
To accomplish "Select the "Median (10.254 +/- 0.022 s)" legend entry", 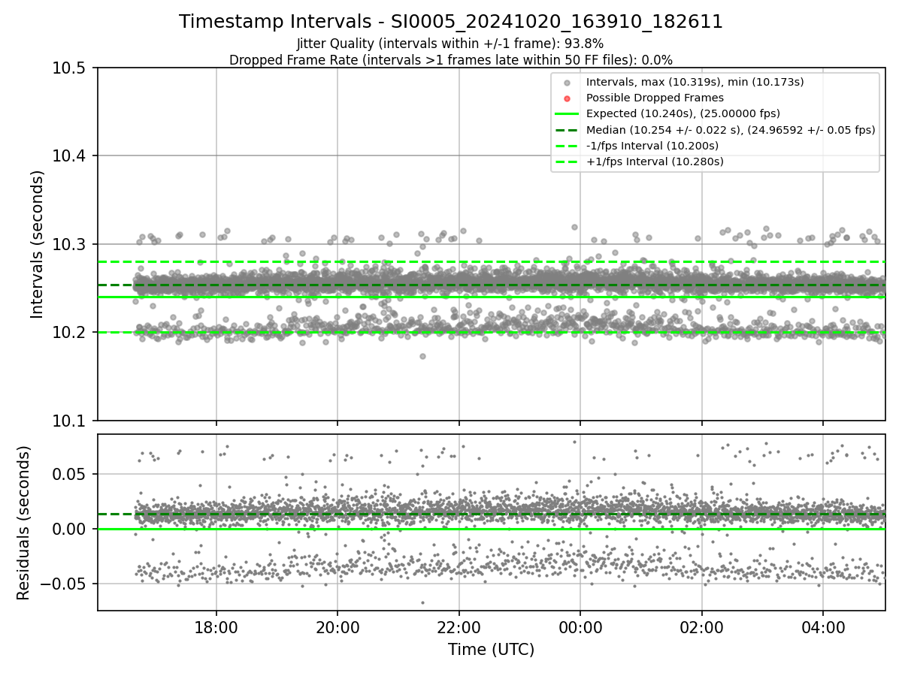I will pyautogui.click(x=731, y=129).
